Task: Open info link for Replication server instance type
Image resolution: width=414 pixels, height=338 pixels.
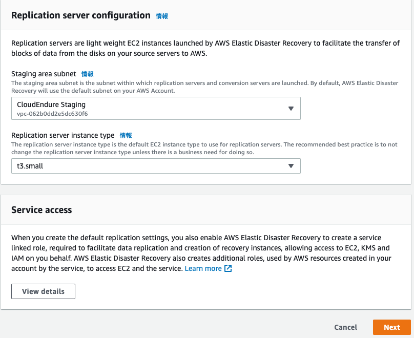Action: [126, 136]
